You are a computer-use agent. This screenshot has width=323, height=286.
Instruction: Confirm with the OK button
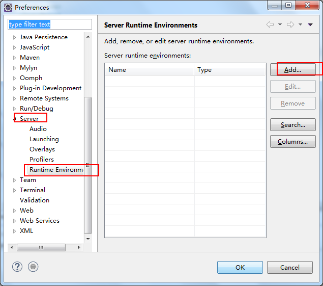(x=240, y=268)
